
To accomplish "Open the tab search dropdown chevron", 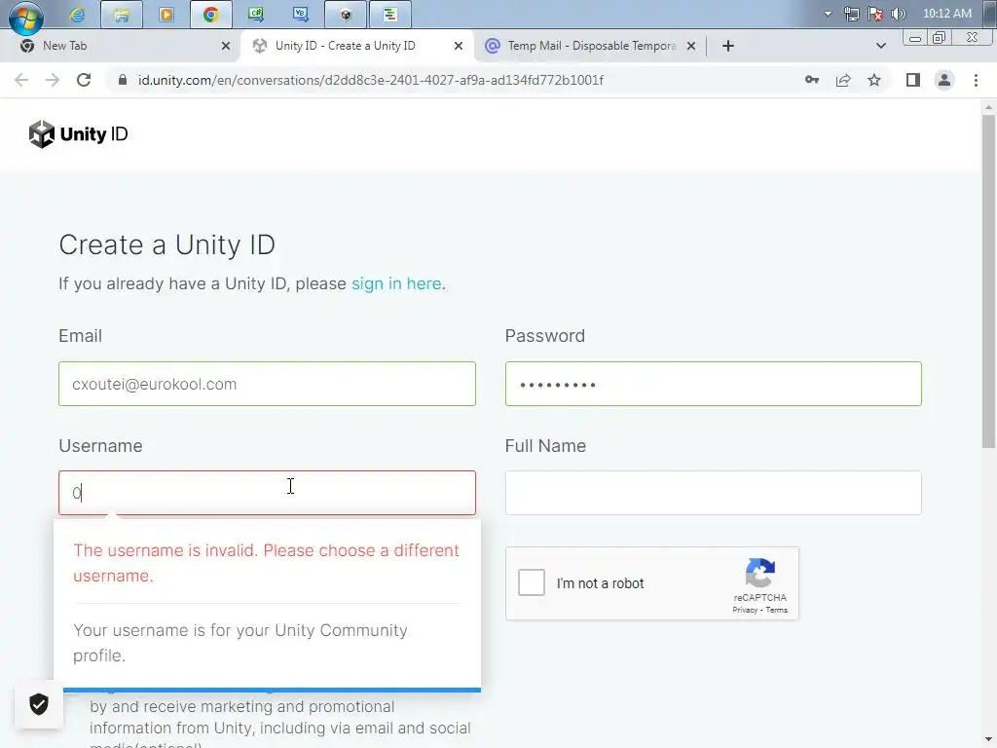I will click(880, 46).
